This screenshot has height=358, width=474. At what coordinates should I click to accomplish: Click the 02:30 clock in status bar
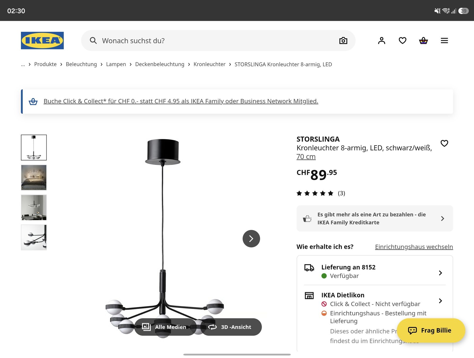click(x=16, y=11)
